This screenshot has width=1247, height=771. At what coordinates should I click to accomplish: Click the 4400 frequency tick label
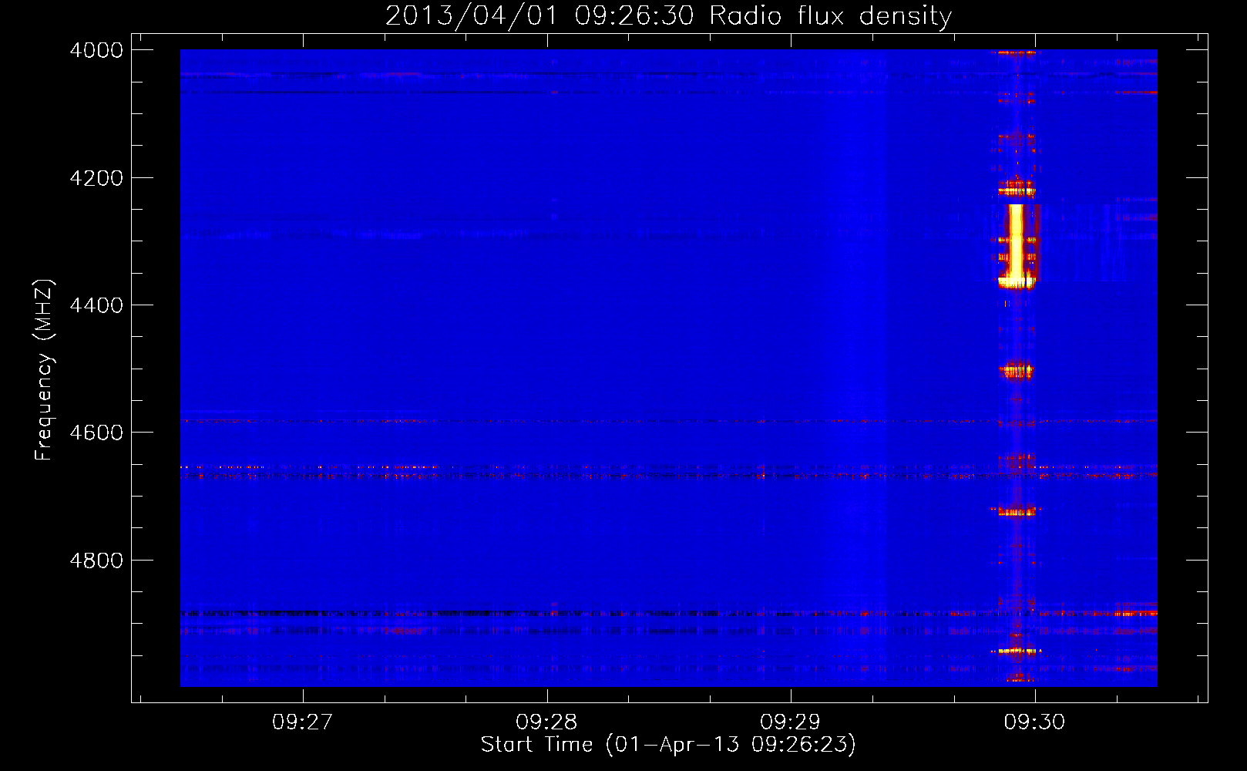coord(96,305)
